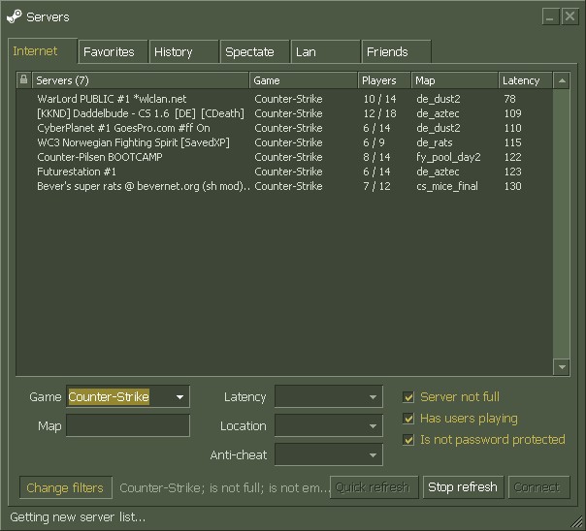Sort servers by the Latency column header

tap(525, 80)
